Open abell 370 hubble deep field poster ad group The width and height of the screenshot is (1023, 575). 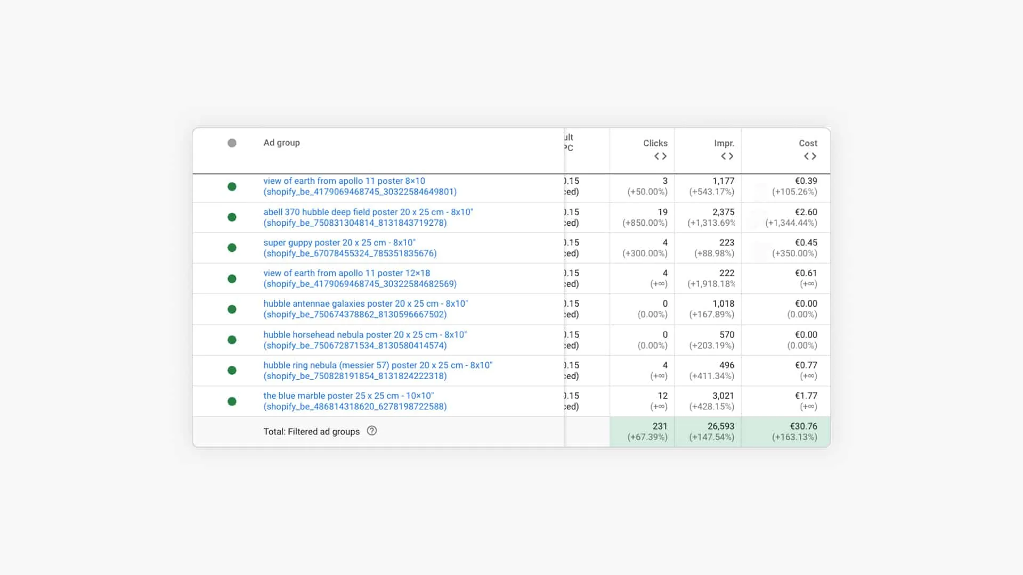[368, 212]
